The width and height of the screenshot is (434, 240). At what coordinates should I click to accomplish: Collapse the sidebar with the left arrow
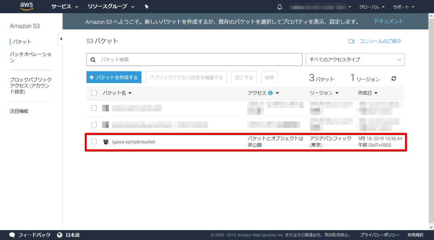point(61,39)
